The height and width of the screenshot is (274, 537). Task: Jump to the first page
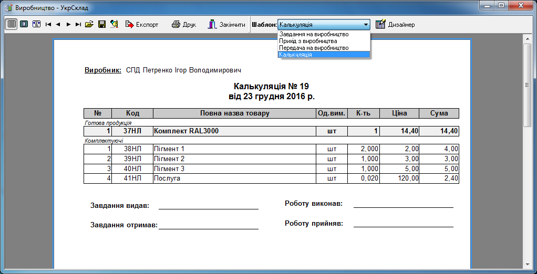tap(48, 25)
